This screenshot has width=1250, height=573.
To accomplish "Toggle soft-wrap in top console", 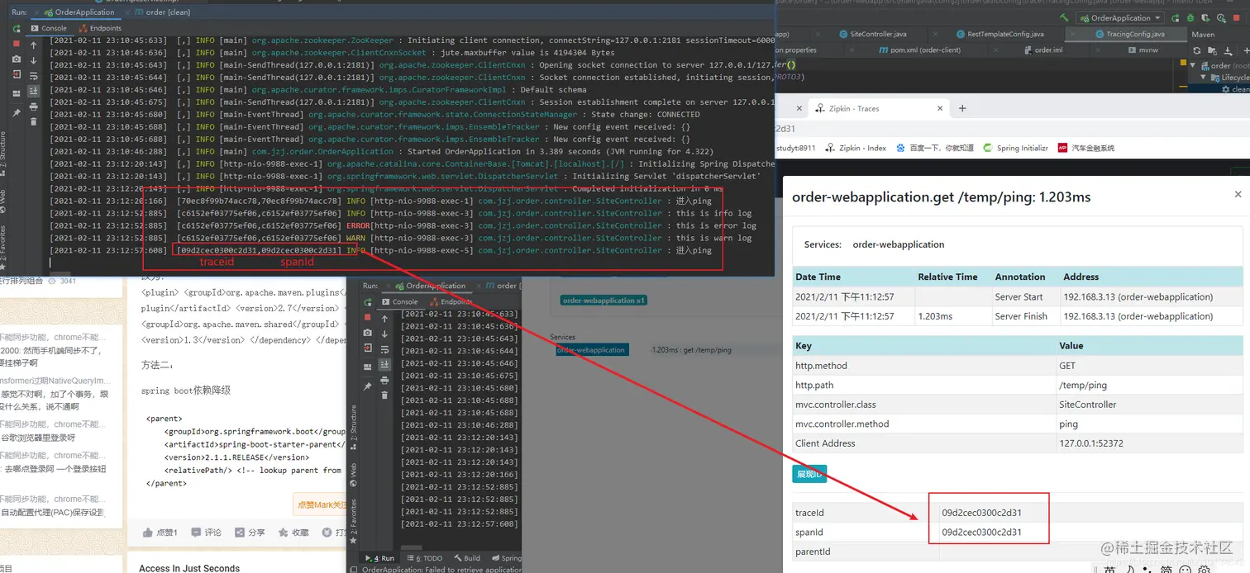I will coord(33,75).
